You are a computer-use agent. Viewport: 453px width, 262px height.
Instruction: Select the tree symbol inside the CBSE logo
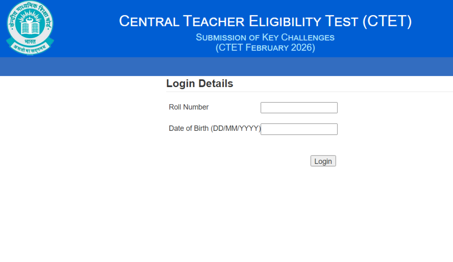(x=29, y=24)
